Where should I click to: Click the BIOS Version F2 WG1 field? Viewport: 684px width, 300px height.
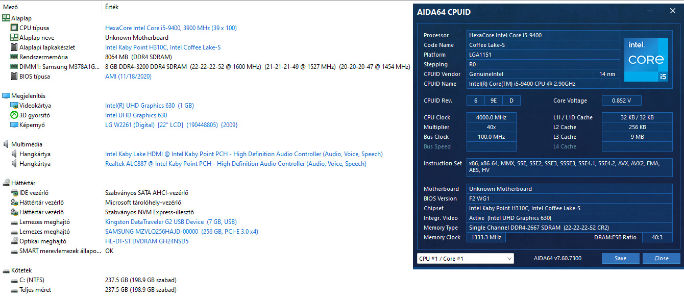[x=570, y=198]
